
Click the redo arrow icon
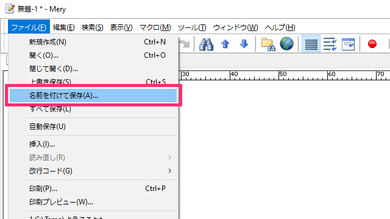point(185,44)
